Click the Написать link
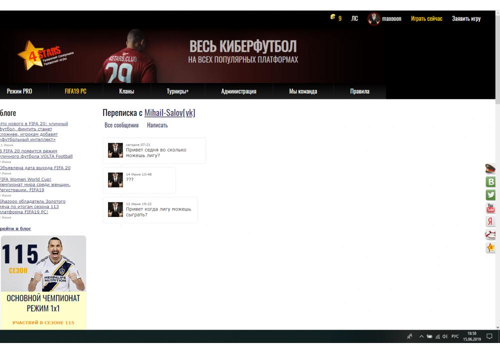Image resolution: width=500 pixels, height=350 pixels. click(x=157, y=125)
